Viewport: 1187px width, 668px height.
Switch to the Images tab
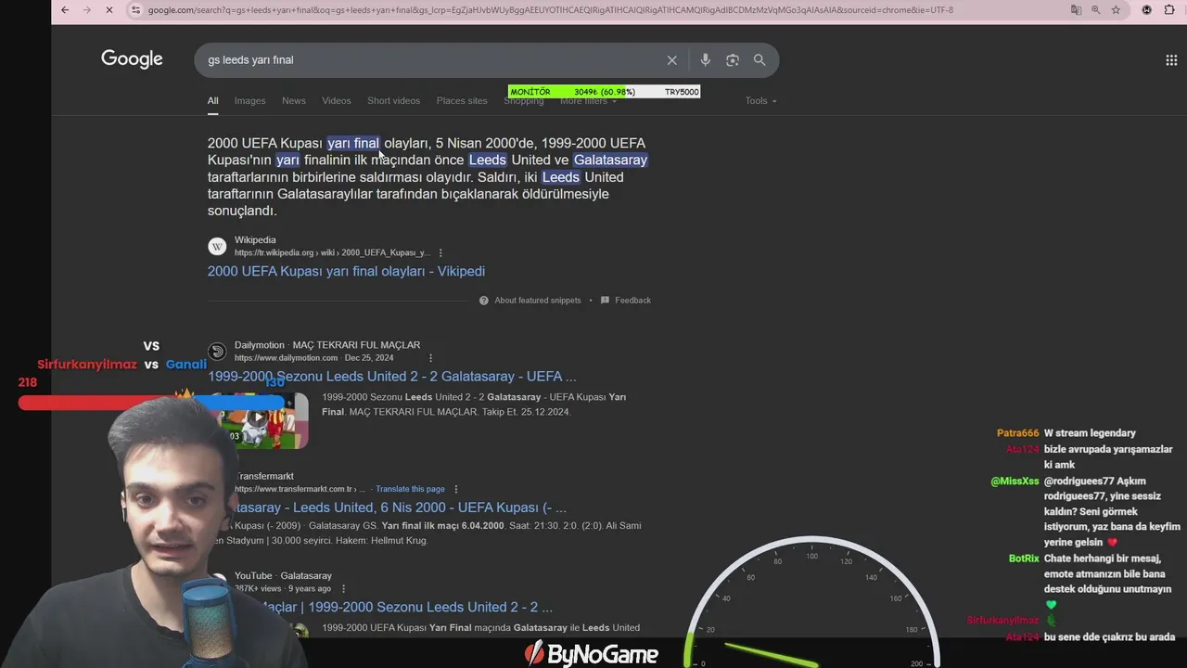[x=249, y=100]
